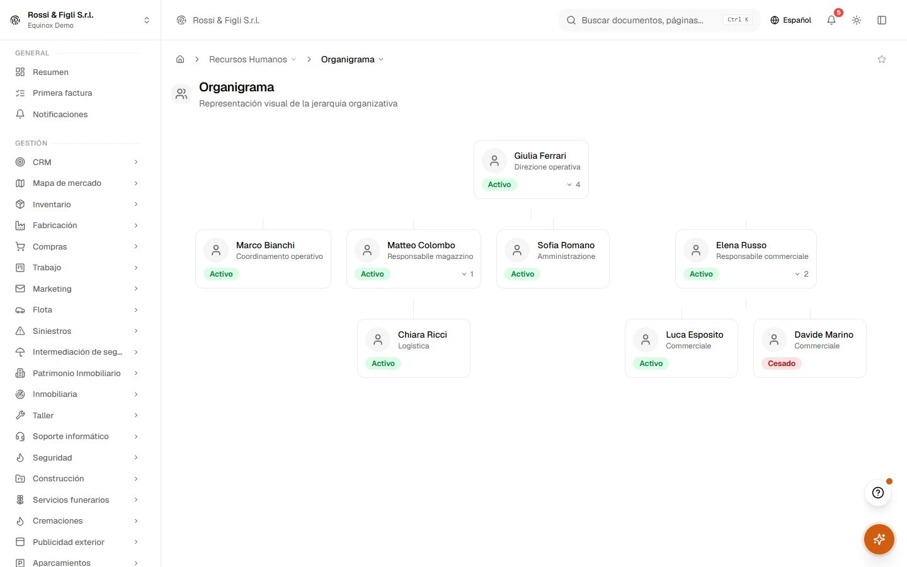The width and height of the screenshot is (907, 567).
Task: Click the Seguridad flame icon
Action: pyautogui.click(x=20, y=457)
